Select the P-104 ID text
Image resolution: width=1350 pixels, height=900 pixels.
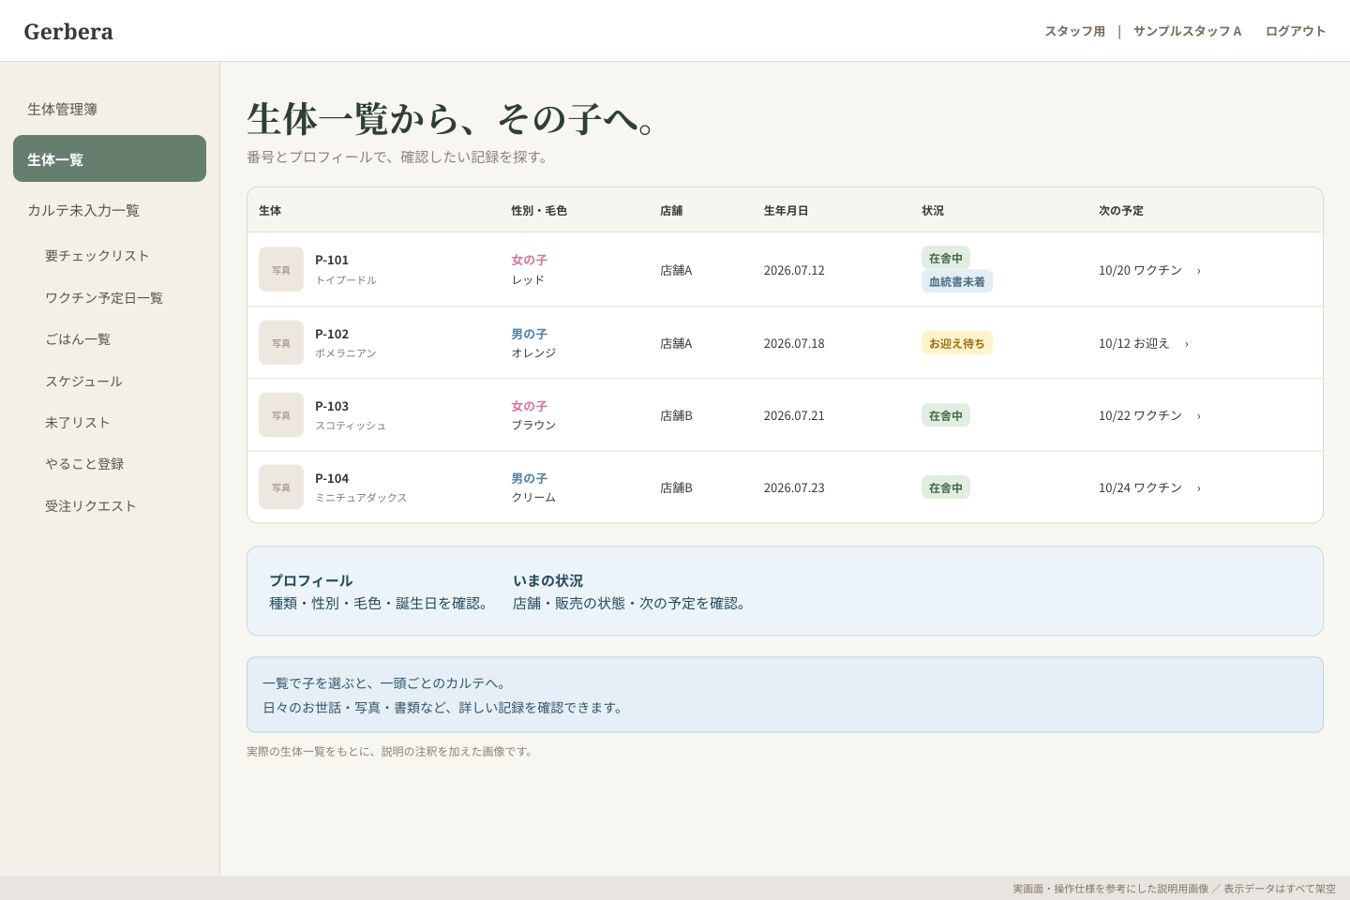tap(332, 478)
